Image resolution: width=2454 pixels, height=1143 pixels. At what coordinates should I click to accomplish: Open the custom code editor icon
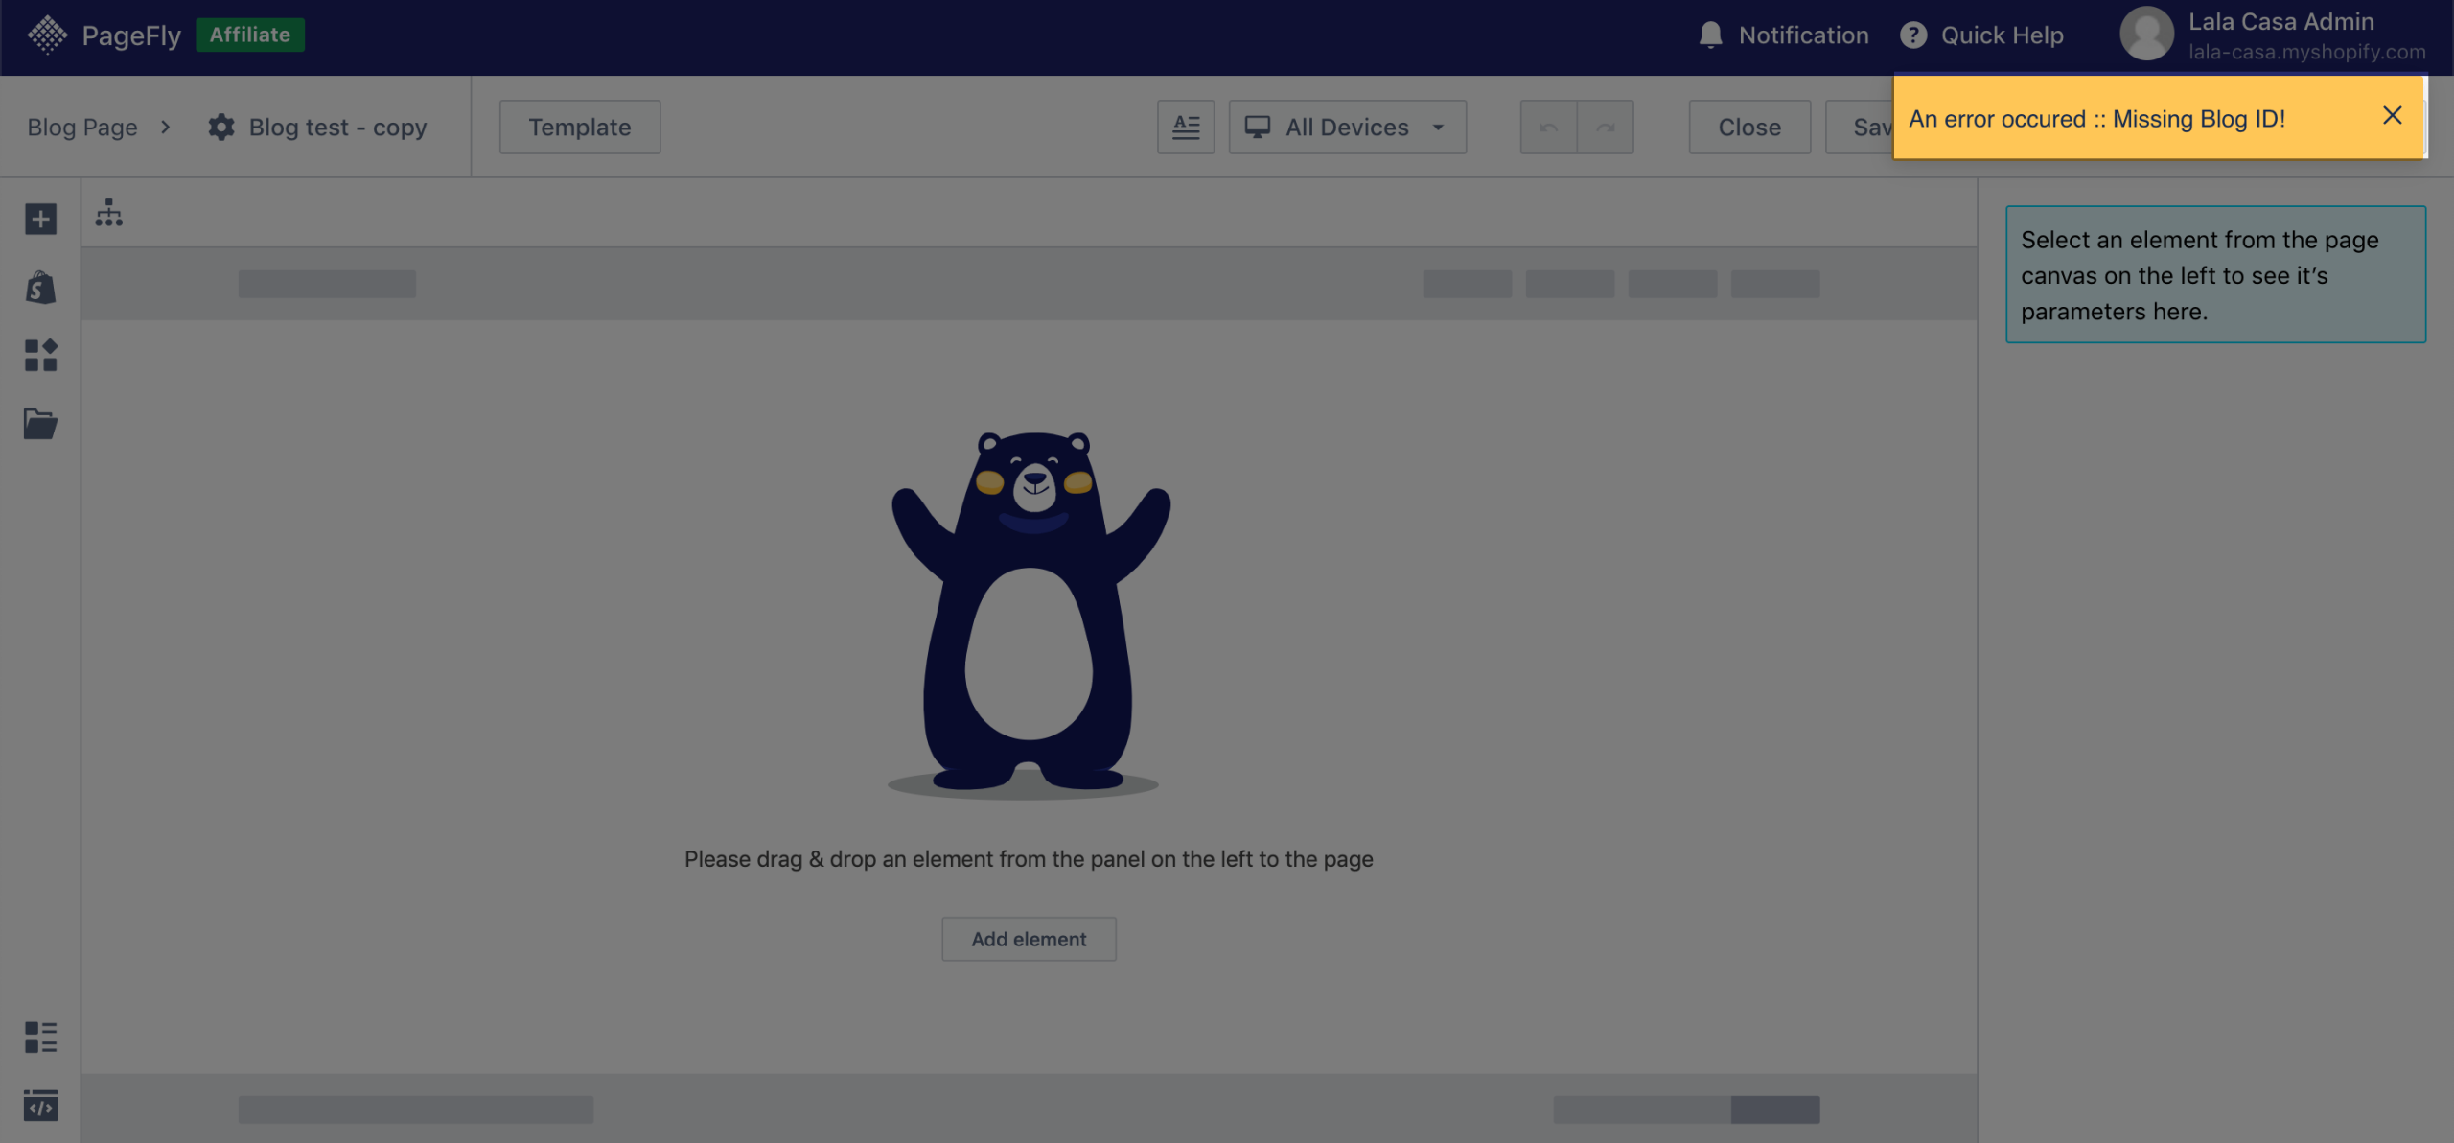40,1106
